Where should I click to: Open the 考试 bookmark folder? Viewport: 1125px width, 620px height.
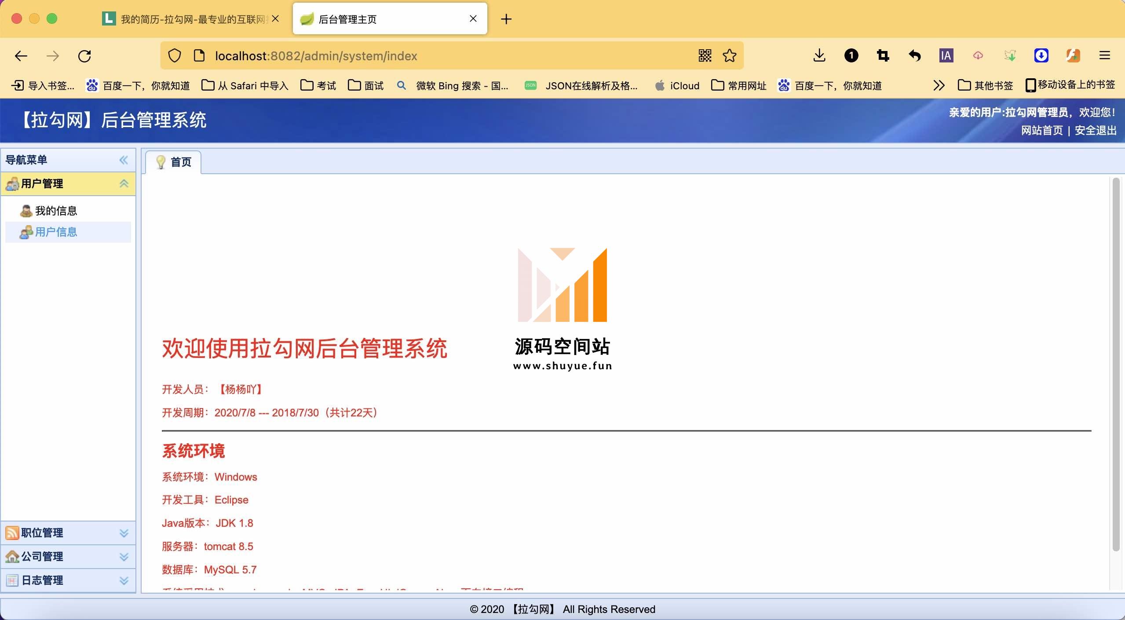[x=318, y=85]
